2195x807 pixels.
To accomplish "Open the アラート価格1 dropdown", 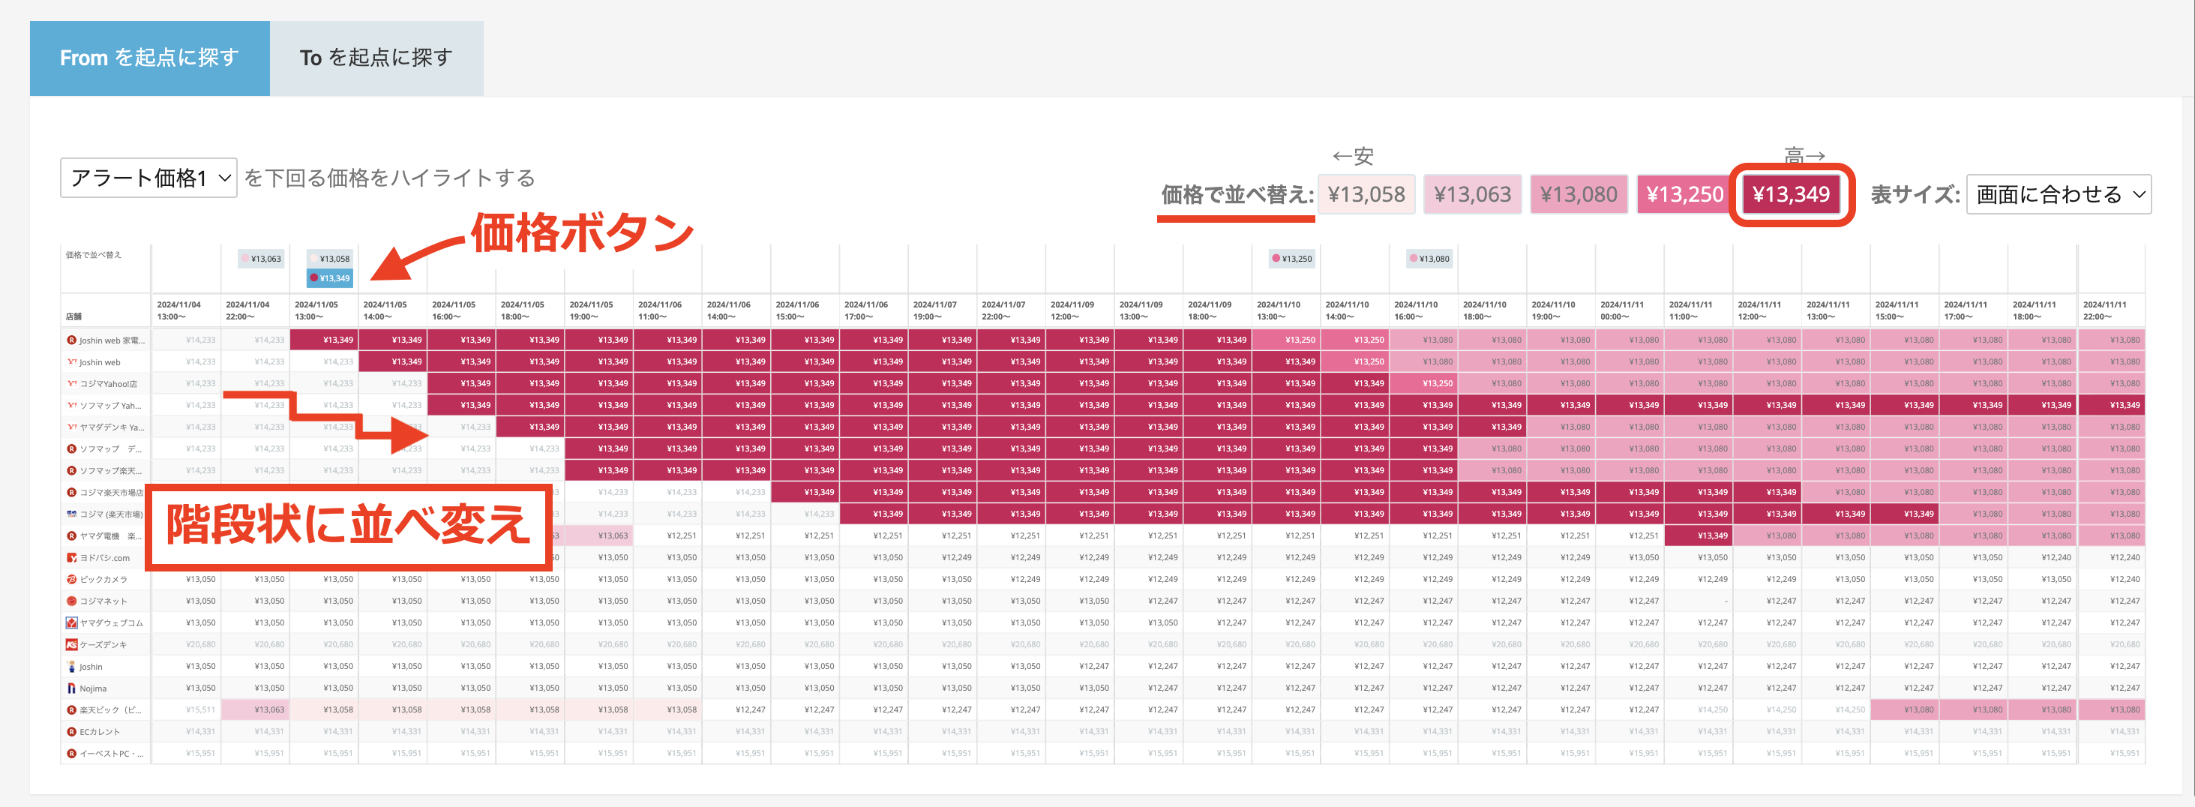I will 148,178.
